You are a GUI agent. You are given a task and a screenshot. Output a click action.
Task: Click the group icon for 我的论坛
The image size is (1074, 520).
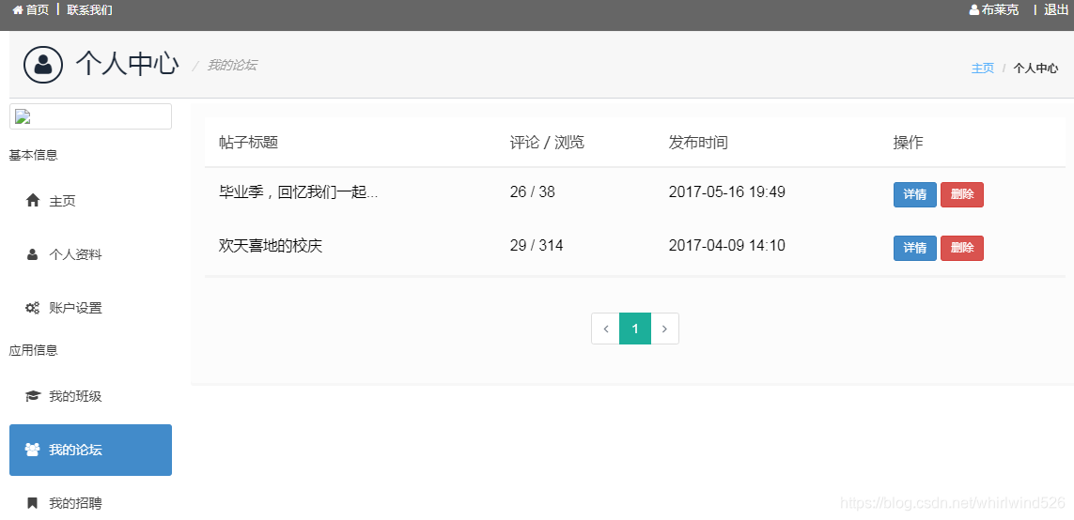[x=32, y=450]
